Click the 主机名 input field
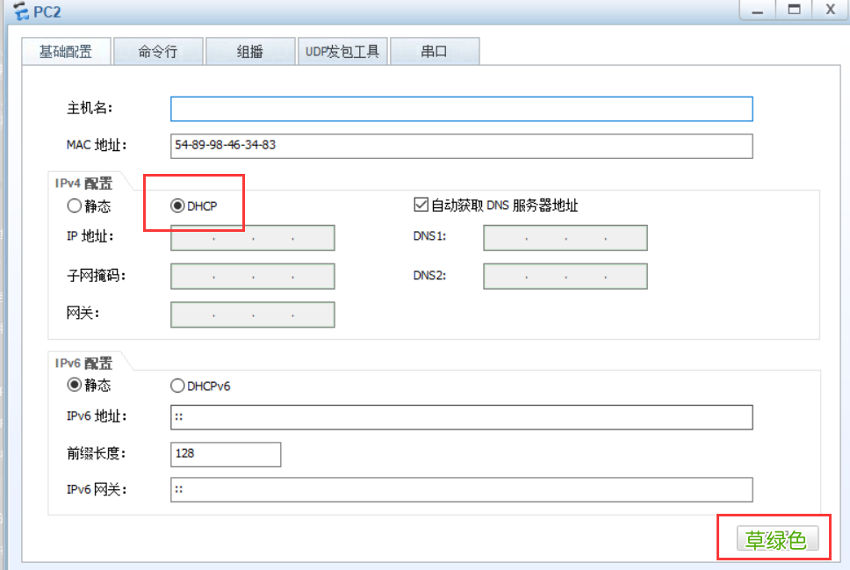Viewport: 850px width, 570px height. 461,108
